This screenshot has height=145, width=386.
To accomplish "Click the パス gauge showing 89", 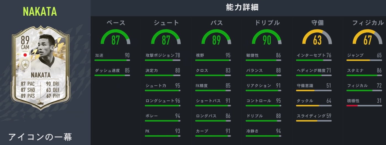I will pyautogui.click(x=216, y=38).
